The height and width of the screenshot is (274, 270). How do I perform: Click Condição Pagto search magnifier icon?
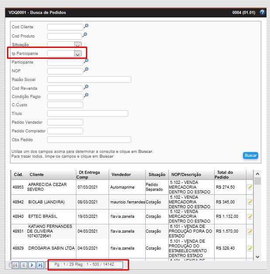86,95
